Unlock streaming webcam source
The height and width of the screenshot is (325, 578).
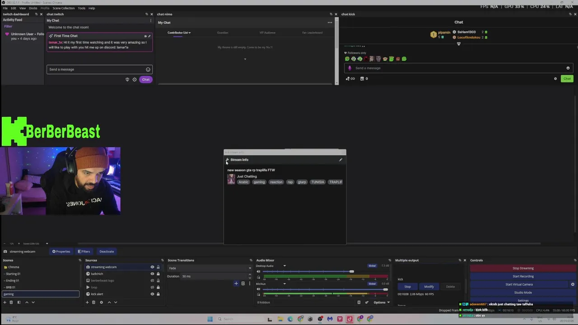coord(158,267)
